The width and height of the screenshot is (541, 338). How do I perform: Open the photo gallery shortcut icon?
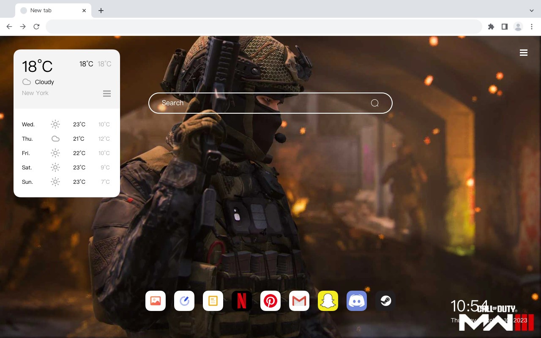coord(156,301)
